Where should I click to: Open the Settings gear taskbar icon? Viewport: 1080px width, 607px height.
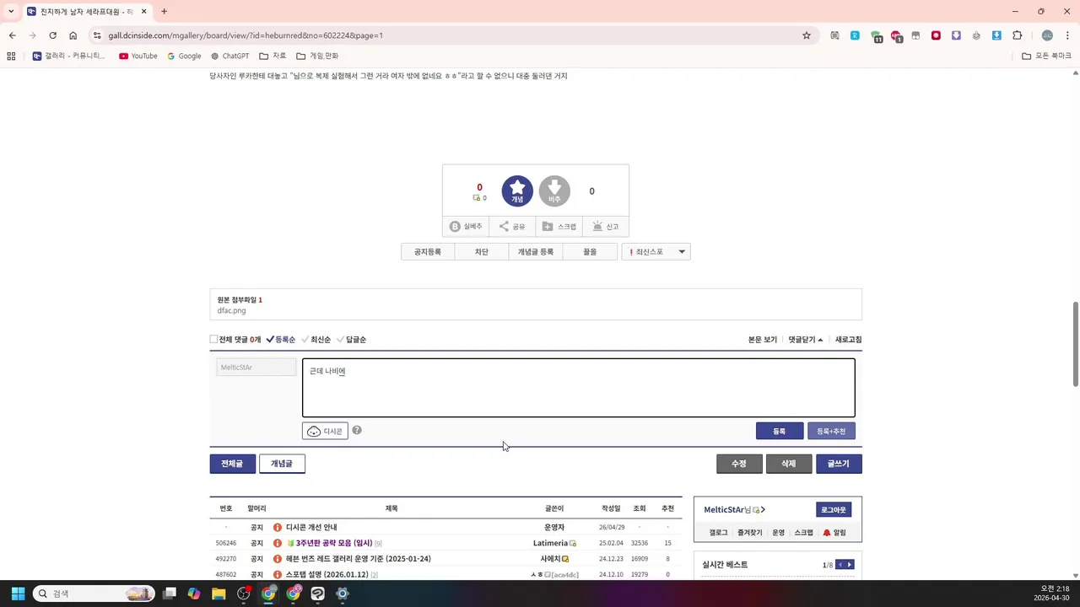[342, 594]
